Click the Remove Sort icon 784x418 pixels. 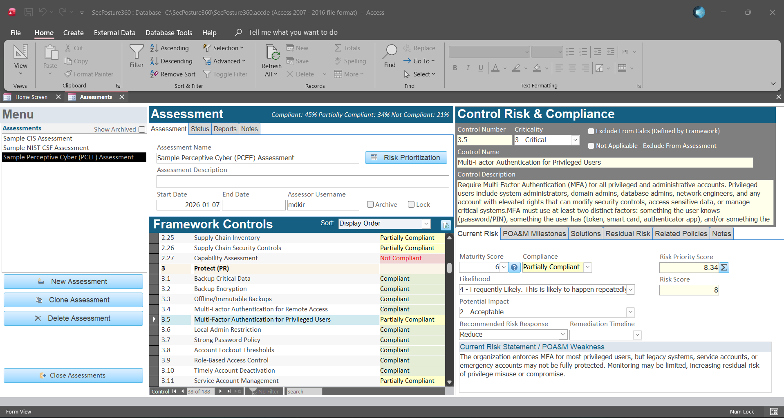pyautogui.click(x=155, y=74)
